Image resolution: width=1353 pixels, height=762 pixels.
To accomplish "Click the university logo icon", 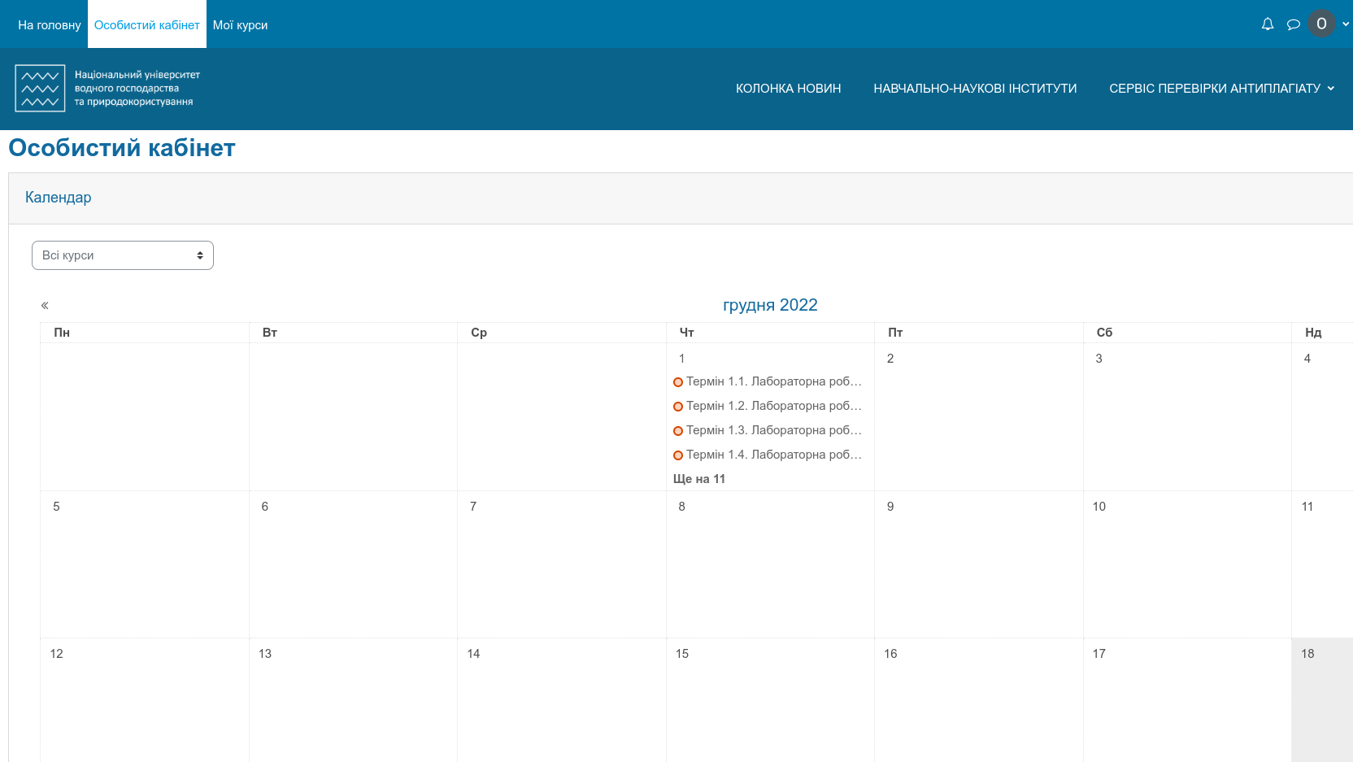I will click(40, 88).
